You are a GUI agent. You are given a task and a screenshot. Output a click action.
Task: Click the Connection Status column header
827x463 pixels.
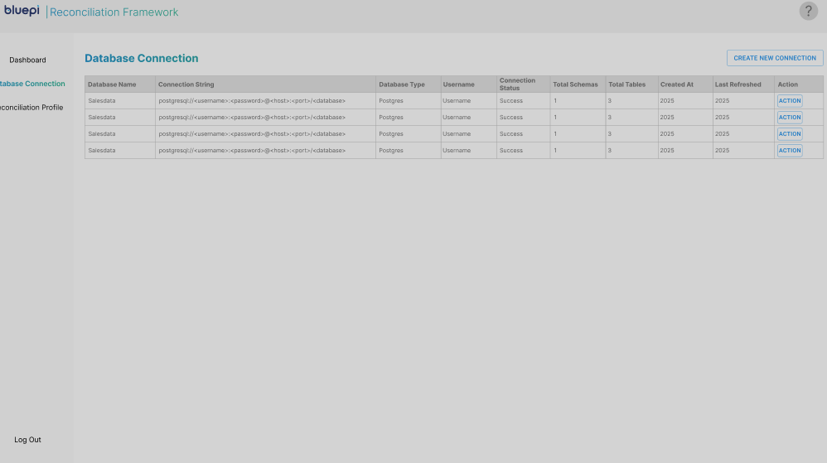point(517,84)
